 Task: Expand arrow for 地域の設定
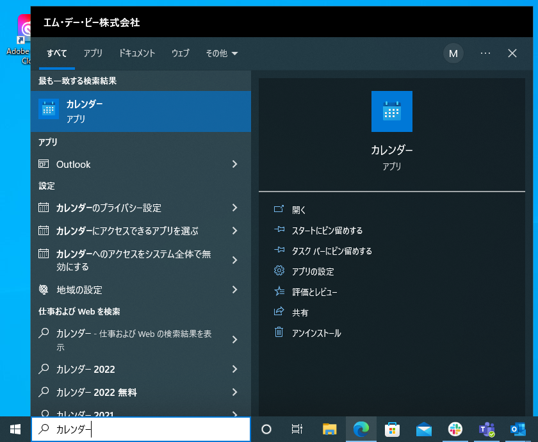(234, 290)
